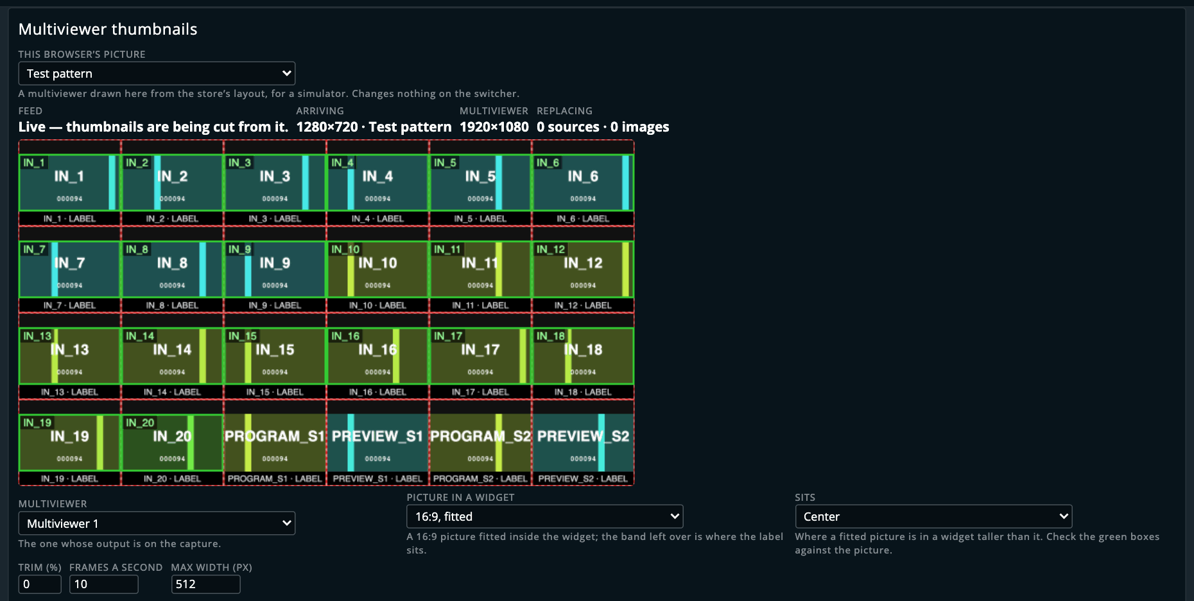Click the '1920×1080' multiviewer value
1194x601 pixels.
(494, 127)
